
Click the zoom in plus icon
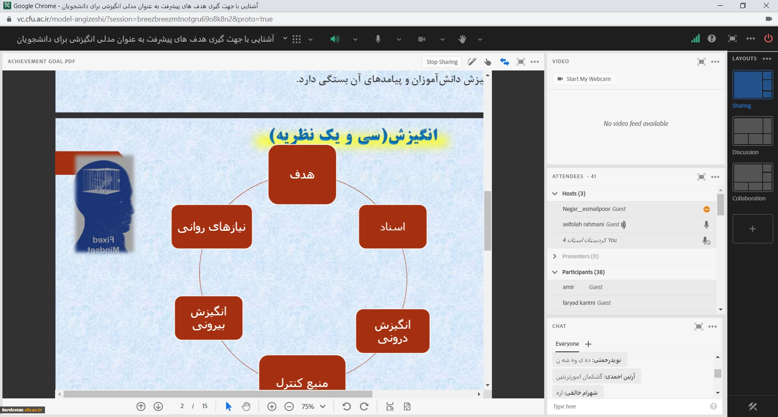point(272,406)
